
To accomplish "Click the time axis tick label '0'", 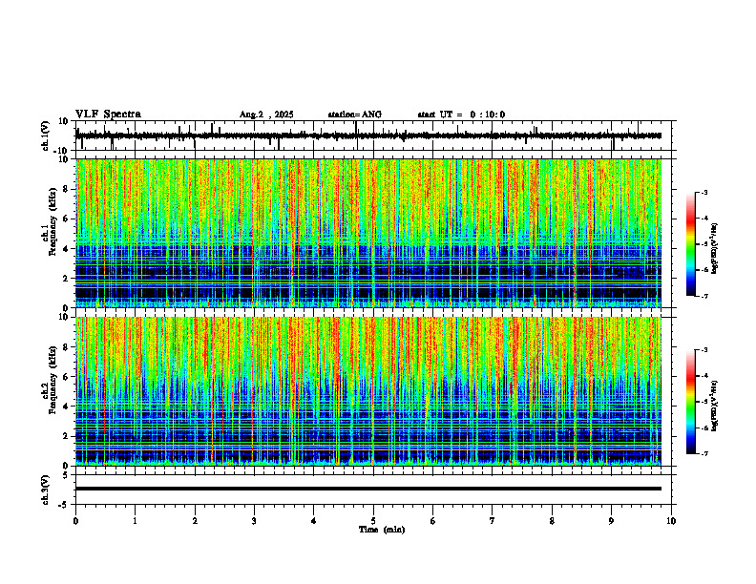I will 75,521.
